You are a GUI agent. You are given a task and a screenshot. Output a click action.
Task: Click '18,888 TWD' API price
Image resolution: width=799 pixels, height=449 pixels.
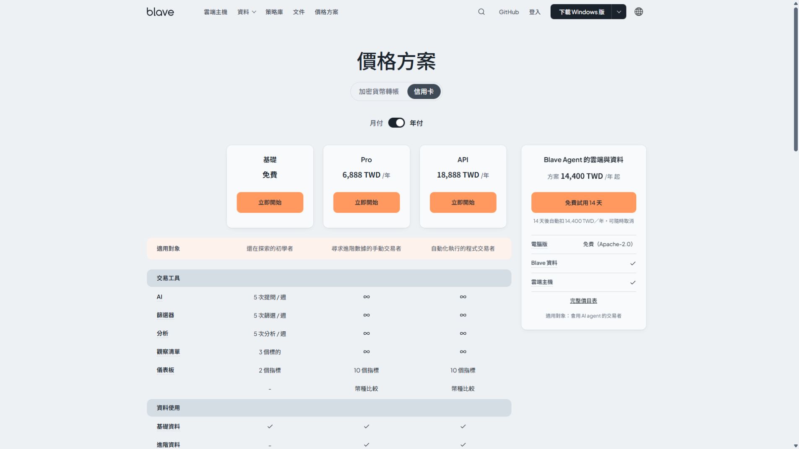(x=458, y=175)
